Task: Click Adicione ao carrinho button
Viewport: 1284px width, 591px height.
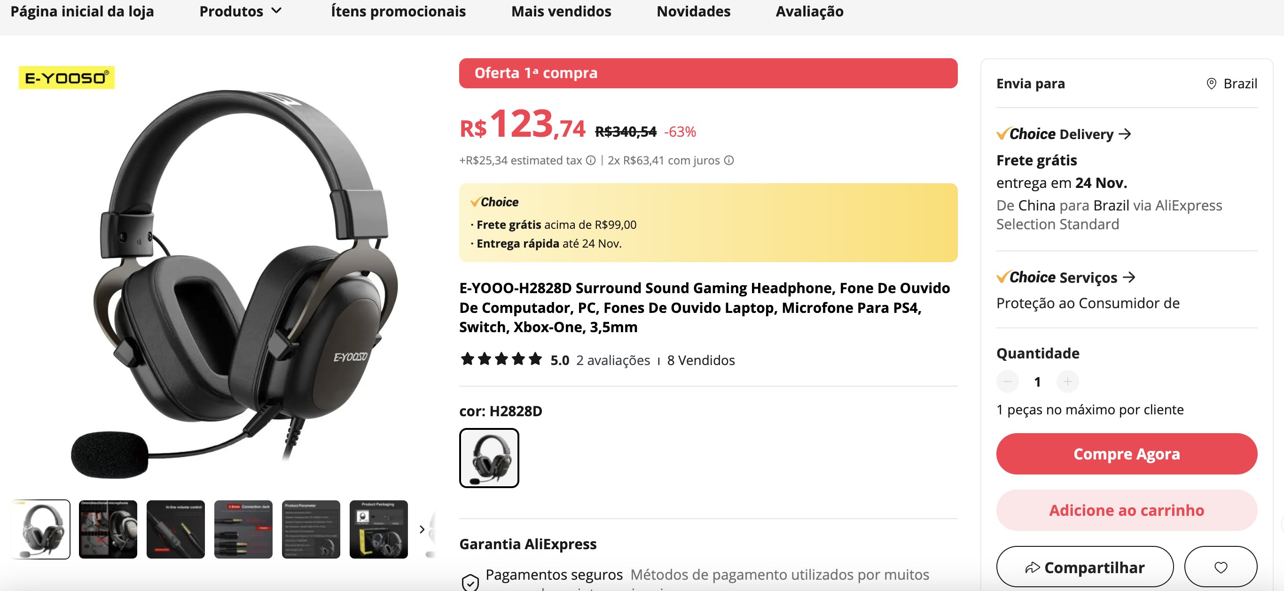Action: point(1127,510)
